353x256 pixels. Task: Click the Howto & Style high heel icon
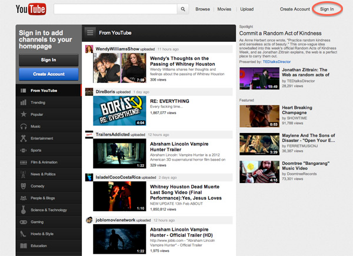tap(23, 234)
